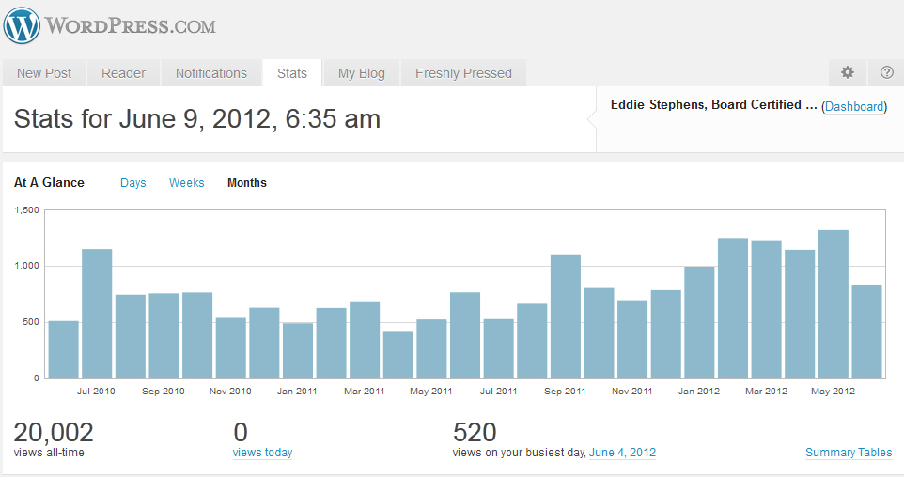Click the Dashboard link
Viewport: 904px width, 477px height.
click(x=854, y=107)
